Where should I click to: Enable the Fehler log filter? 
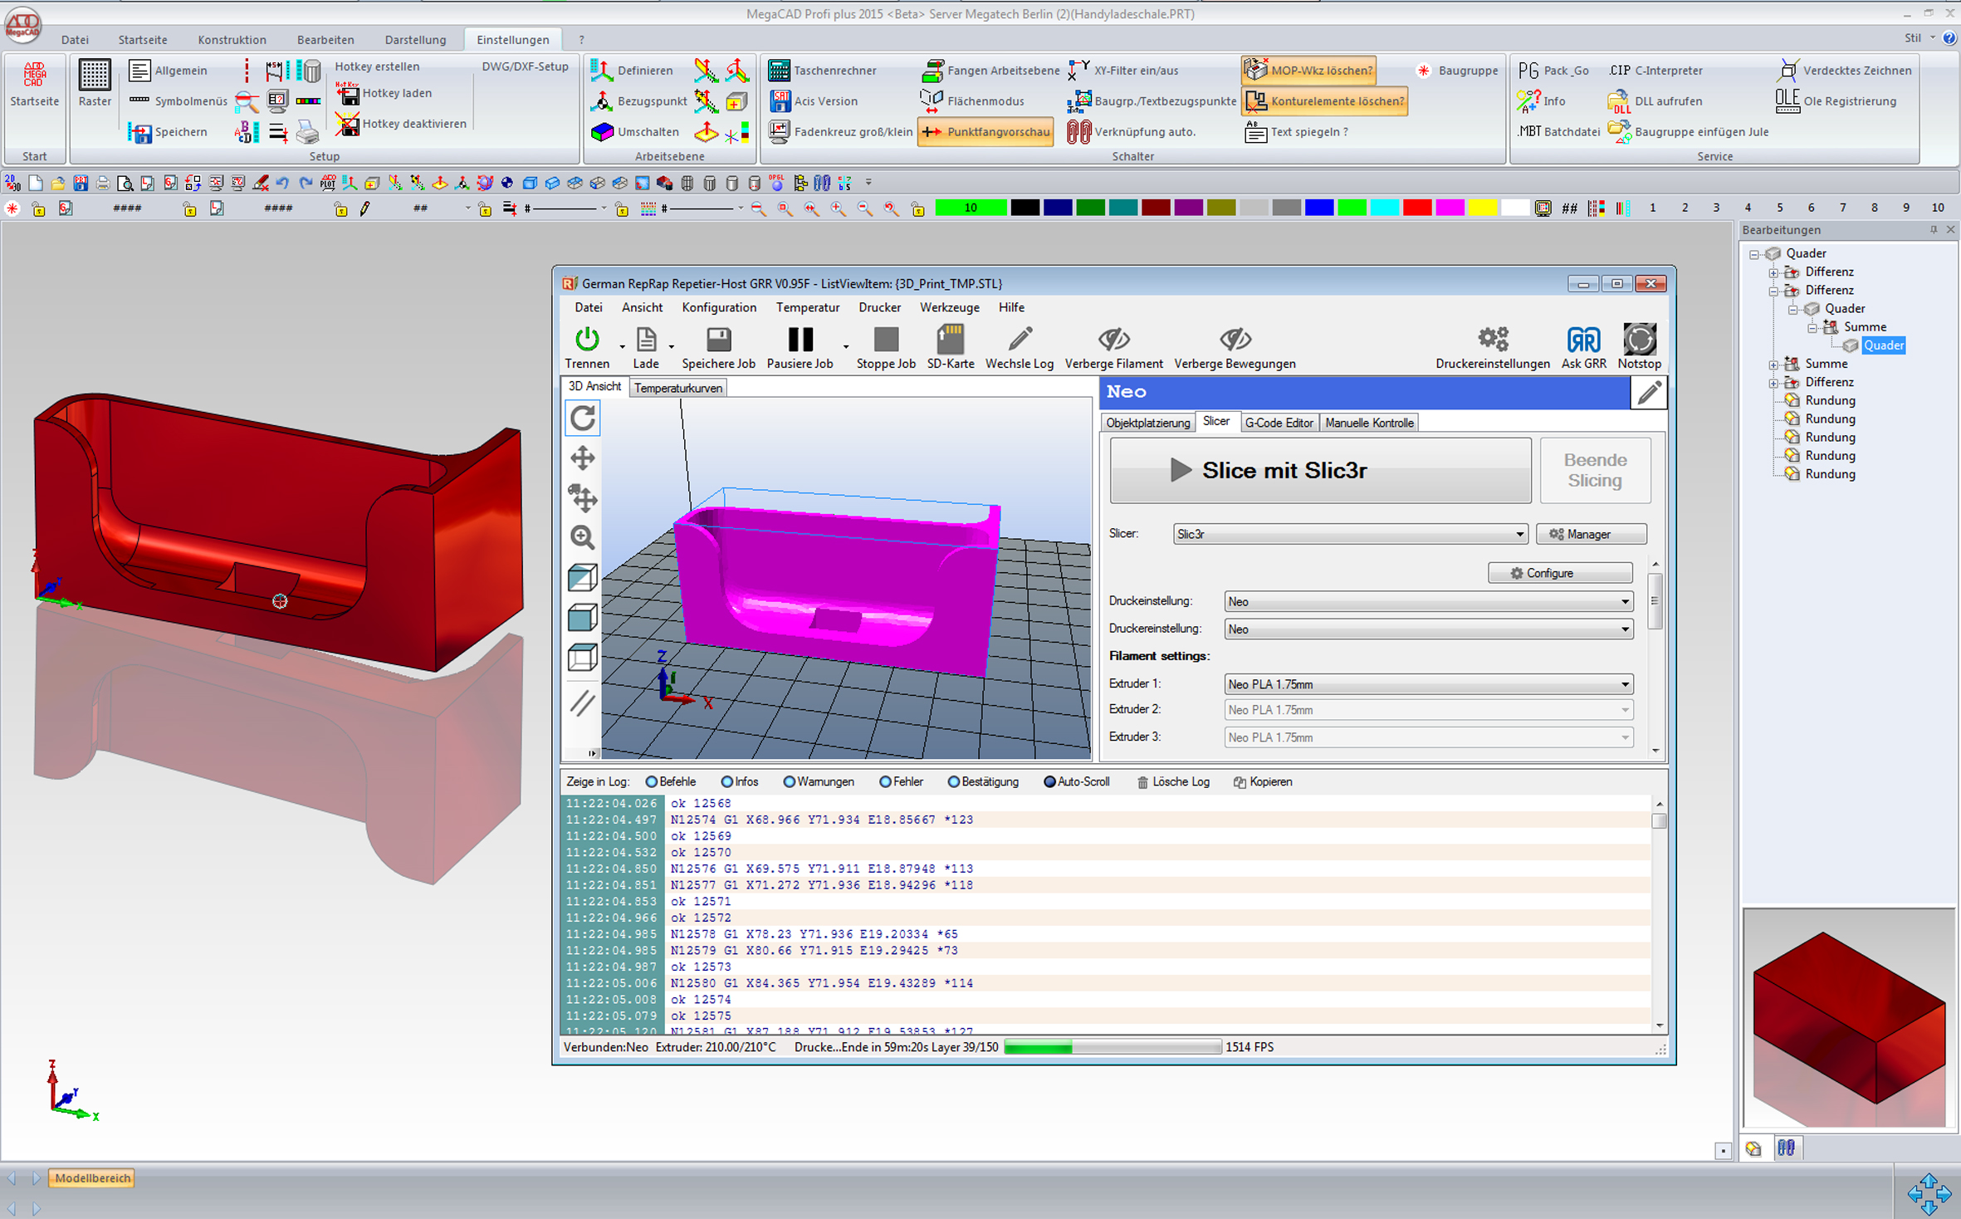[885, 781]
